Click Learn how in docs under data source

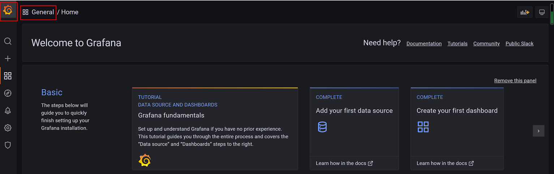point(344,163)
